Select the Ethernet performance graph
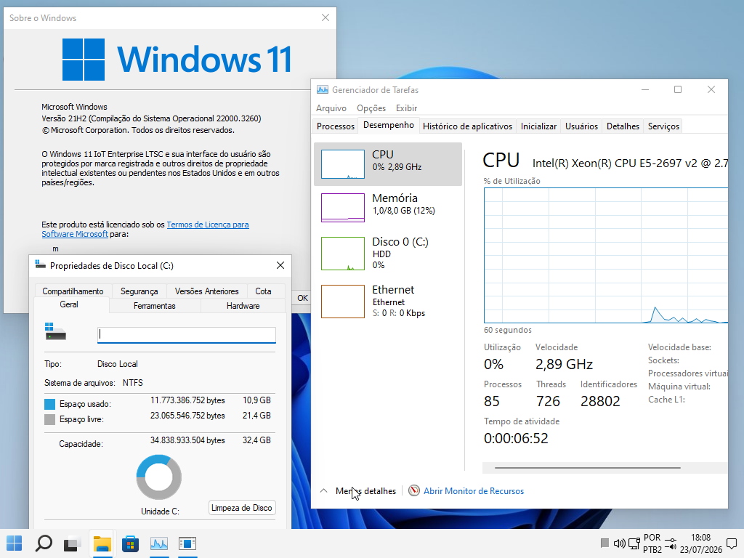744x558 pixels. pos(343,302)
